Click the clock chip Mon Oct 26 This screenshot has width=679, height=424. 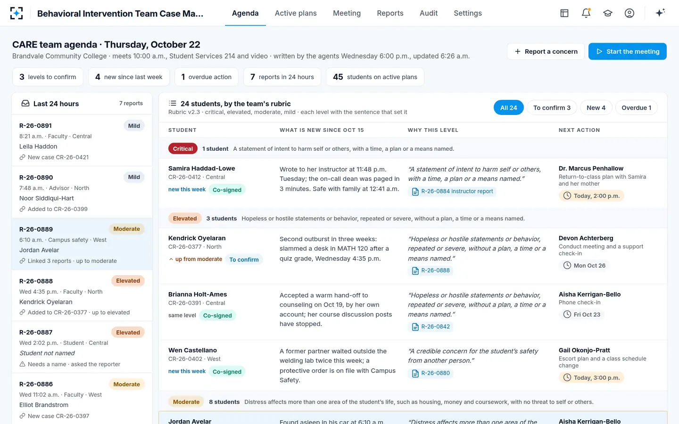tap(584, 266)
